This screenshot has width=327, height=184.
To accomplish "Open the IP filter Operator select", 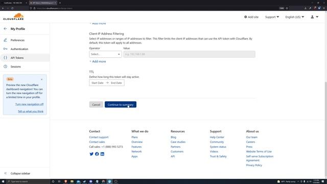I will pyautogui.click(x=105, y=54).
